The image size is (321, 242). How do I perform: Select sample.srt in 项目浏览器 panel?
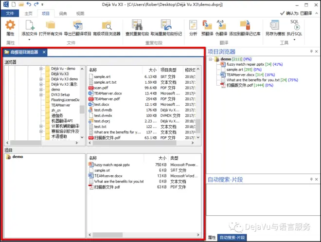(234, 70)
